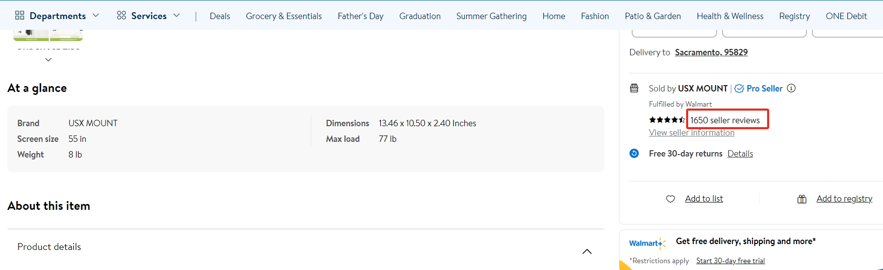Click the Pro Seller badge checkmark icon
Screen dimensions: 883x270
click(739, 89)
